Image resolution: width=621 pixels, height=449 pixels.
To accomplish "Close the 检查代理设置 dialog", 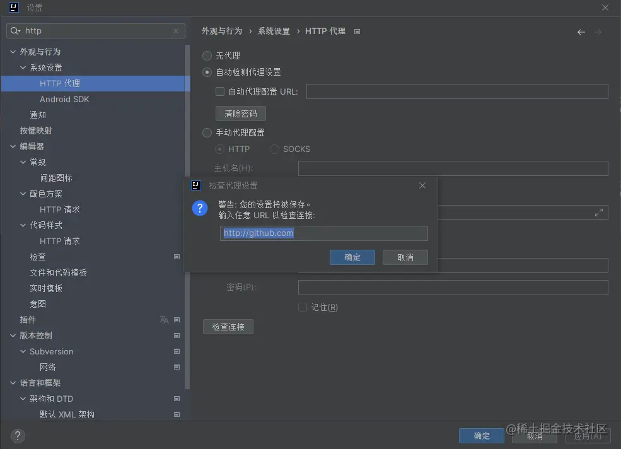I will [422, 185].
